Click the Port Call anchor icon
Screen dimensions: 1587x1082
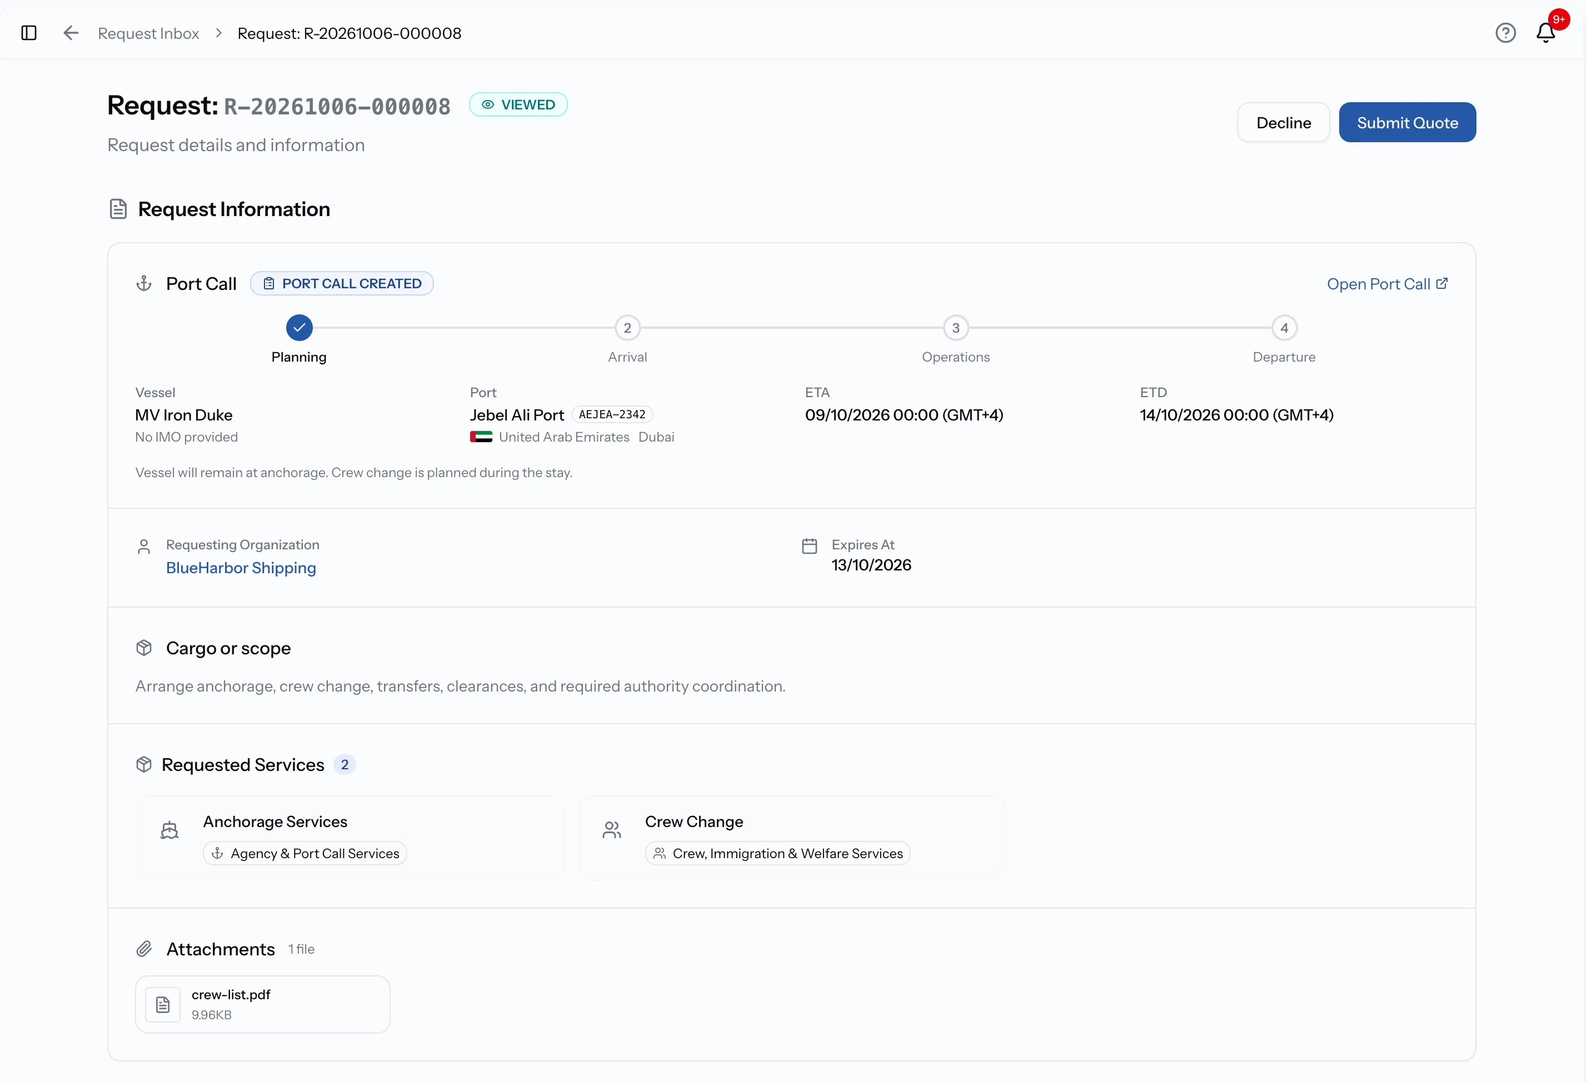(x=144, y=283)
